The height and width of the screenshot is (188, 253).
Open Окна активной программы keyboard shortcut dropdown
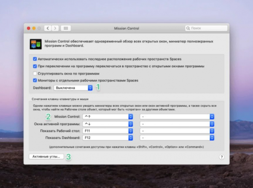click(108, 124)
